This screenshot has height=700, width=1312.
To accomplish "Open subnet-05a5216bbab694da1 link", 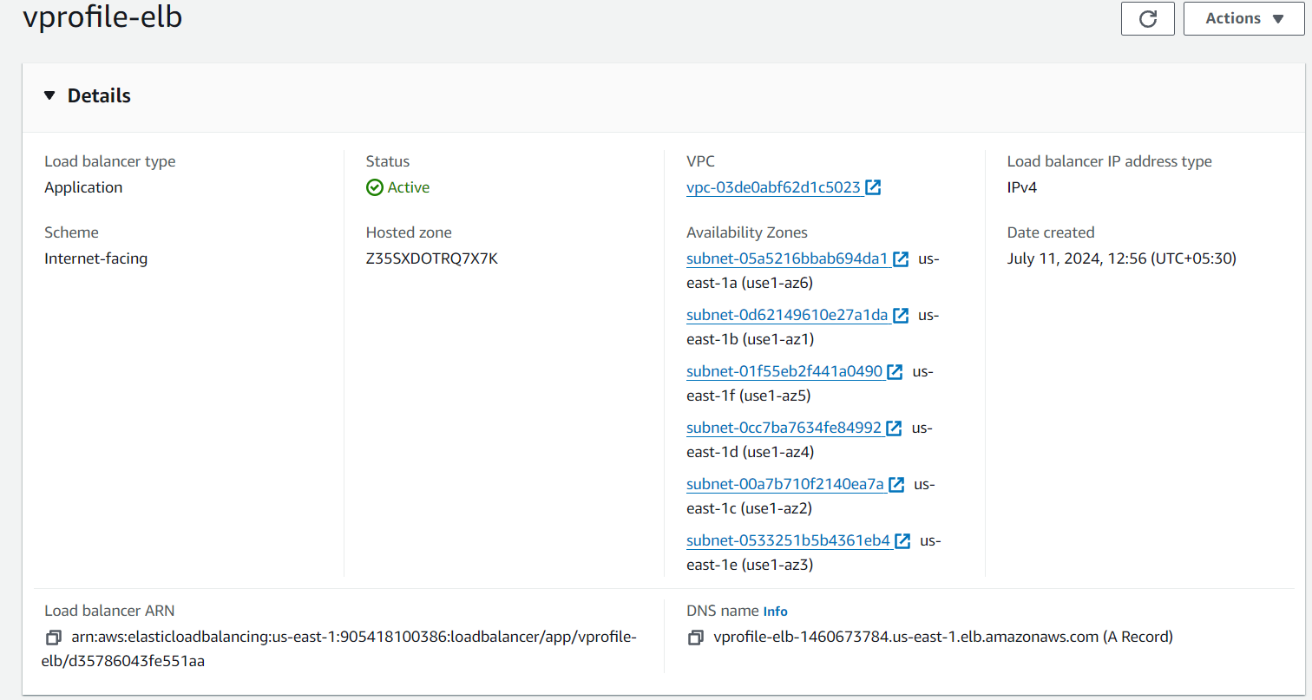I will pos(787,258).
